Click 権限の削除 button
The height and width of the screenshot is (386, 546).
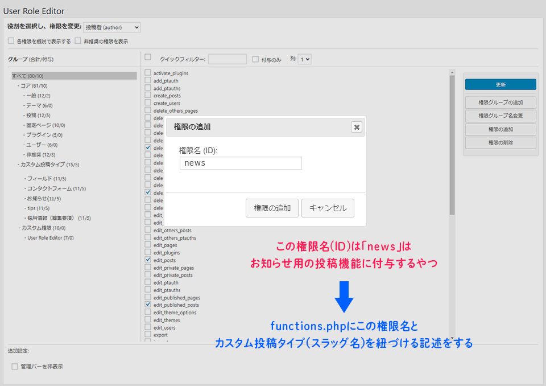[500, 143]
